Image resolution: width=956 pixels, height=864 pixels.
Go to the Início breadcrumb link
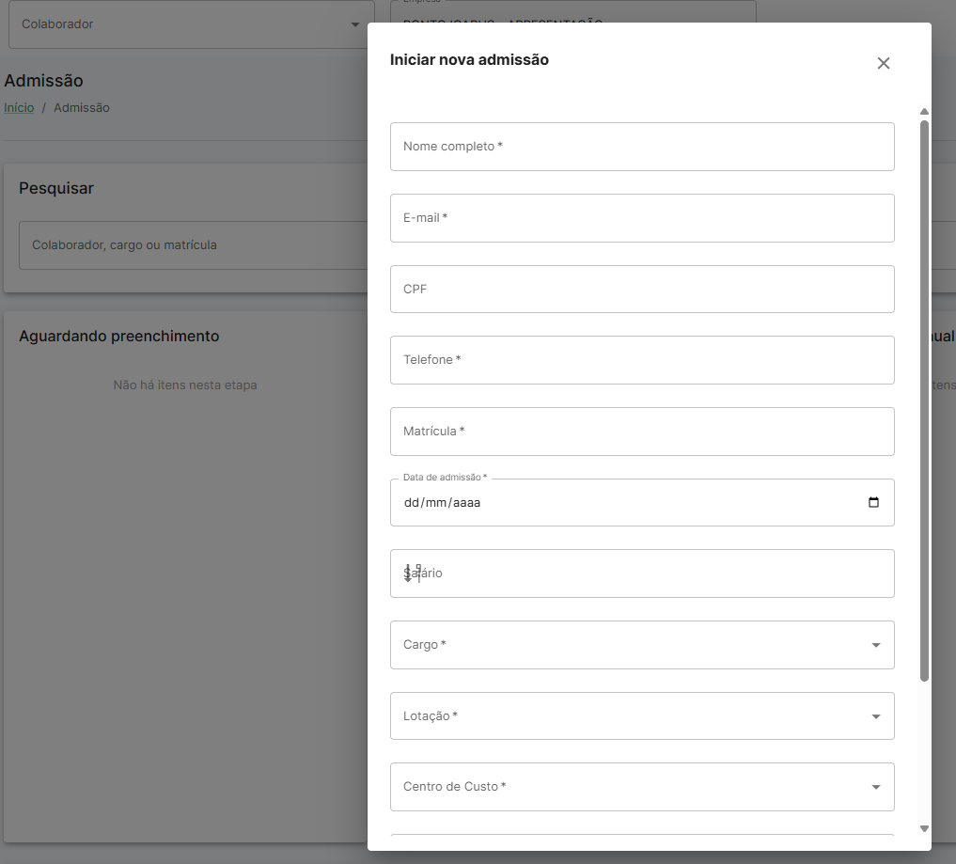tap(19, 107)
